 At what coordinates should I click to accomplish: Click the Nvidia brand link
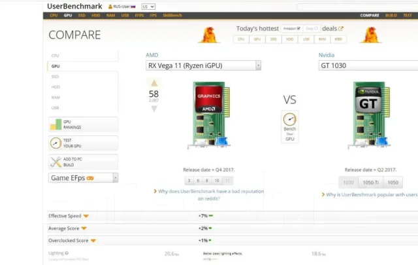(327, 55)
